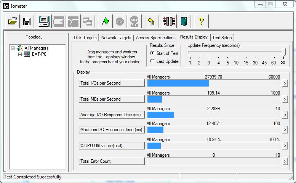296x183 pixels.
Task: Select All Managers in Topology tree
Action: tap(36, 48)
